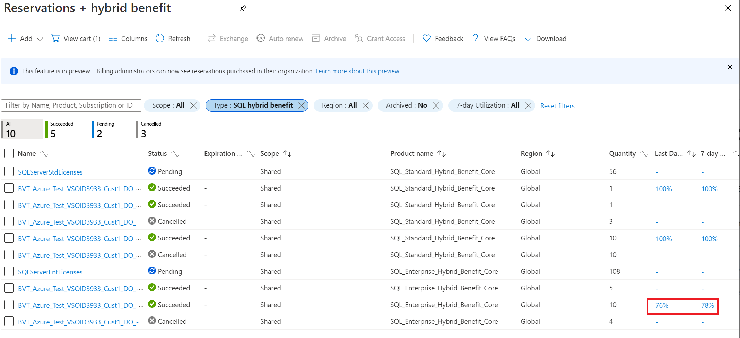Viewport: 740px width, 338px height.
Task: Open Feedback with the heart icon
Action: [443, 39]
